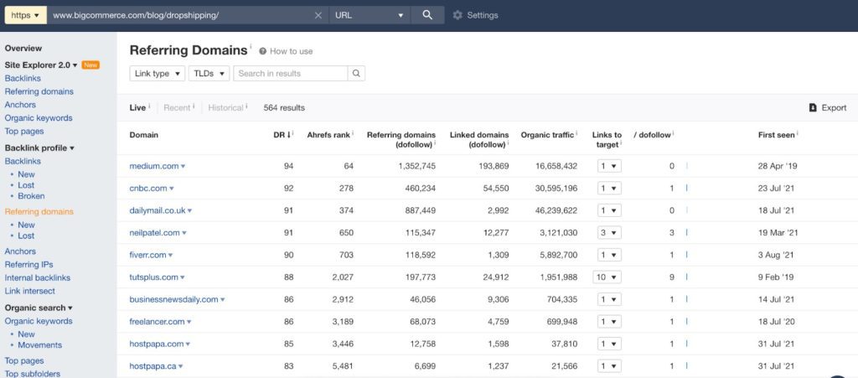Open the dailymail.co.uk domain link
This screenshot has width=858, height=378.
point(158,210)
